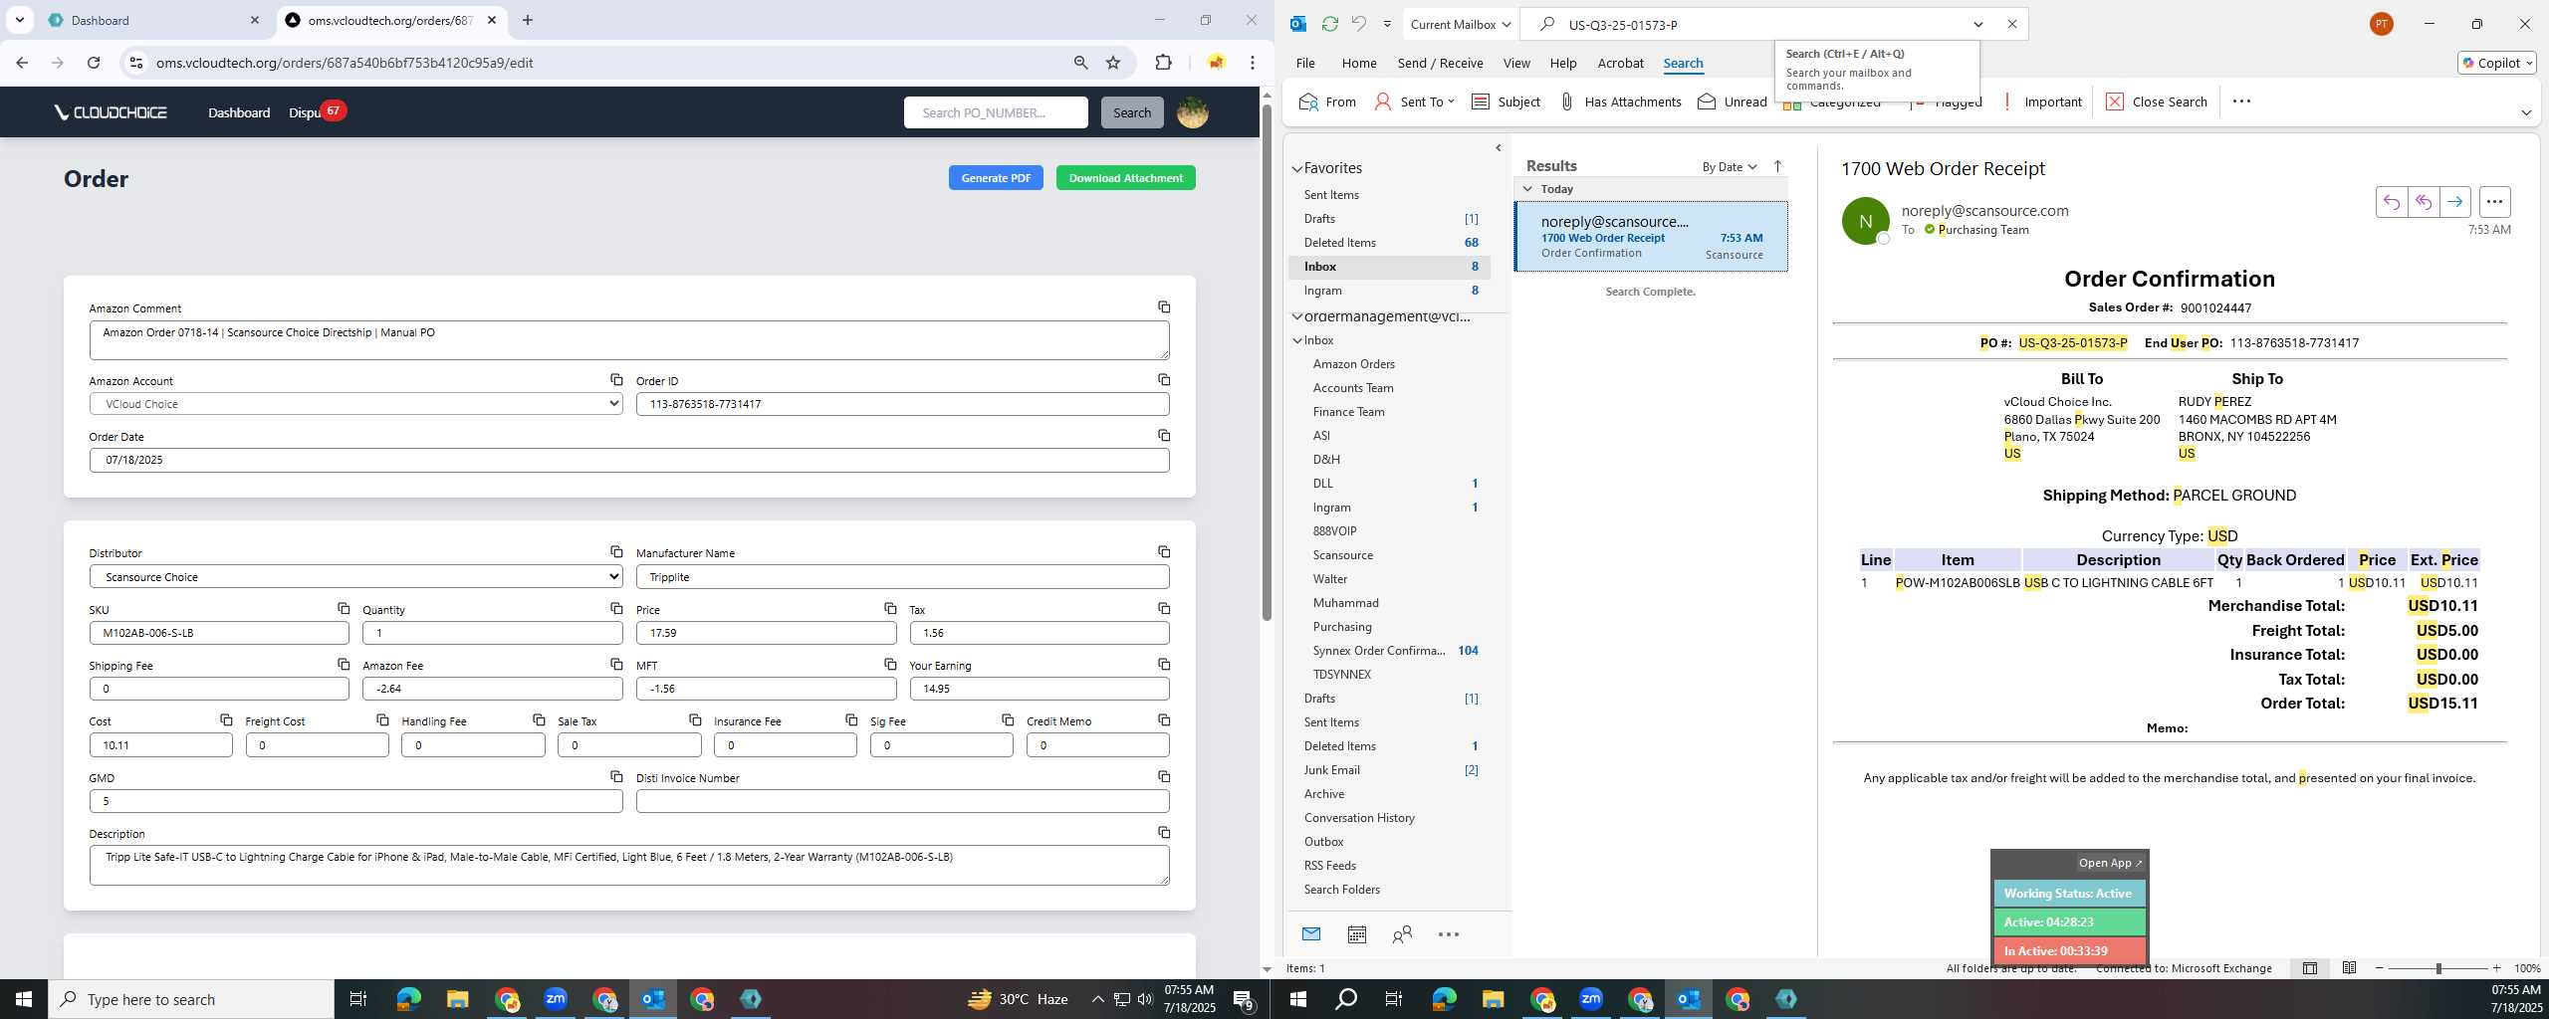The image size is (2549, 1019).
Task: Open Dashboard link in CloudChoice navbar
Action: click(239, 112)
